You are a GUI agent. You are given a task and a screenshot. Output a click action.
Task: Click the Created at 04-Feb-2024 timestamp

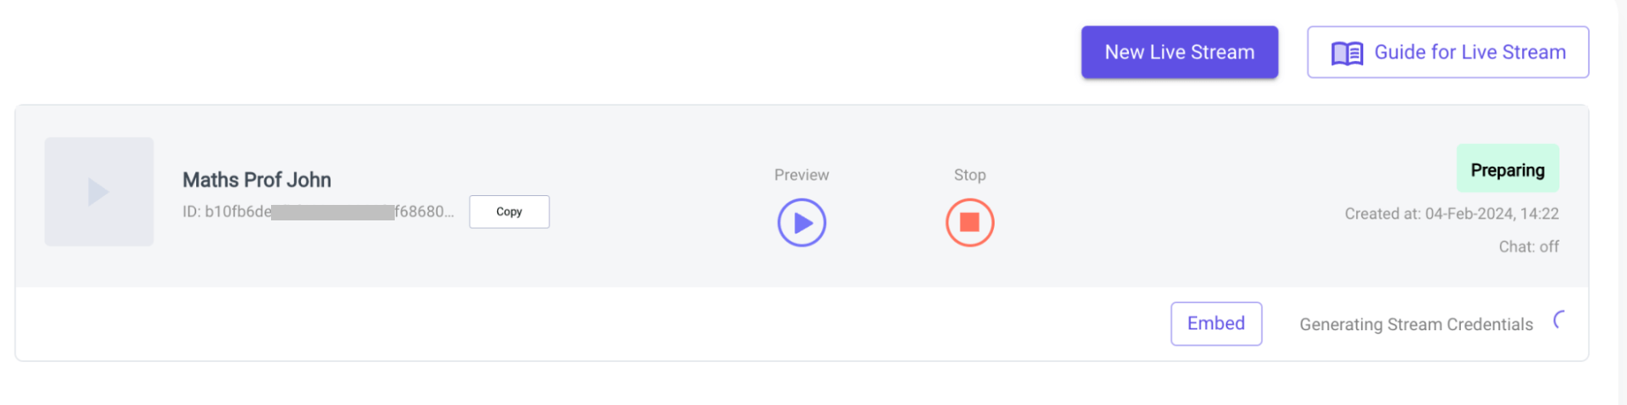(1451, 214)
